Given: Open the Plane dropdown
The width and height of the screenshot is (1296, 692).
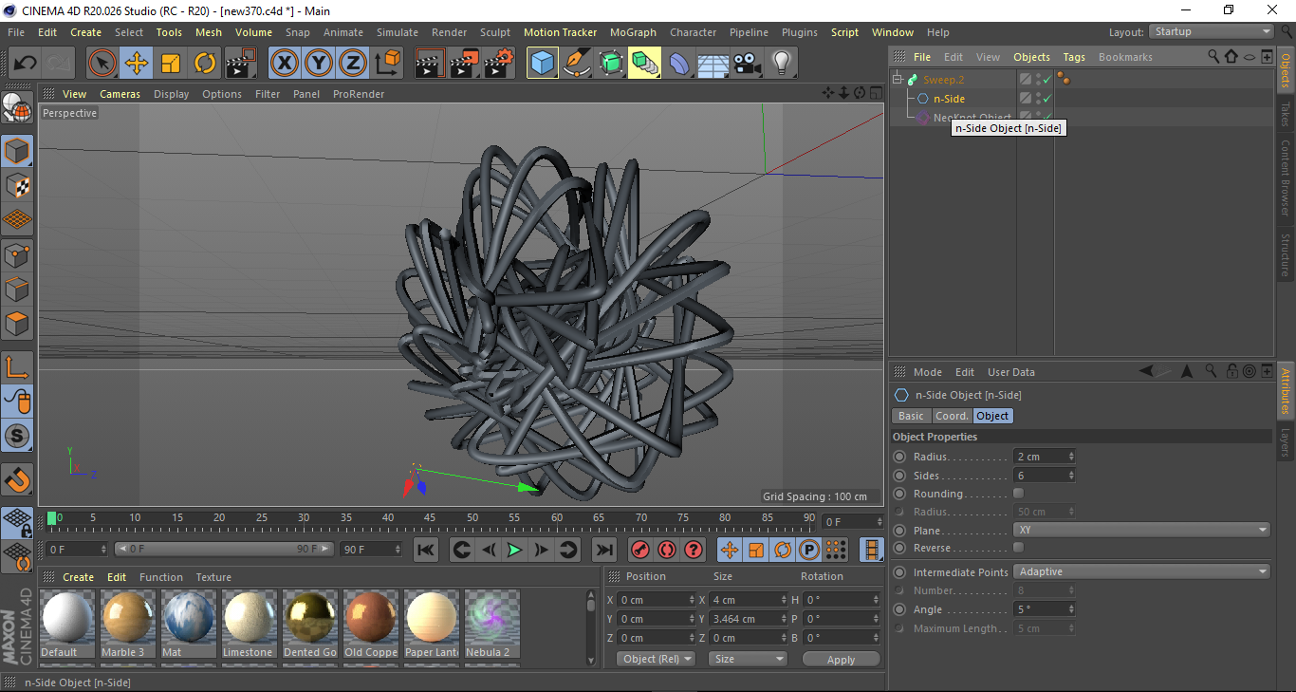Looking at the screenshot, I should point(1141,530).
